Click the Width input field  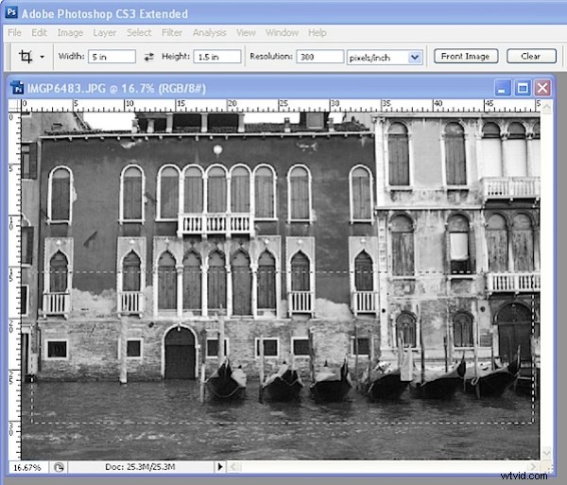(112, 57)
